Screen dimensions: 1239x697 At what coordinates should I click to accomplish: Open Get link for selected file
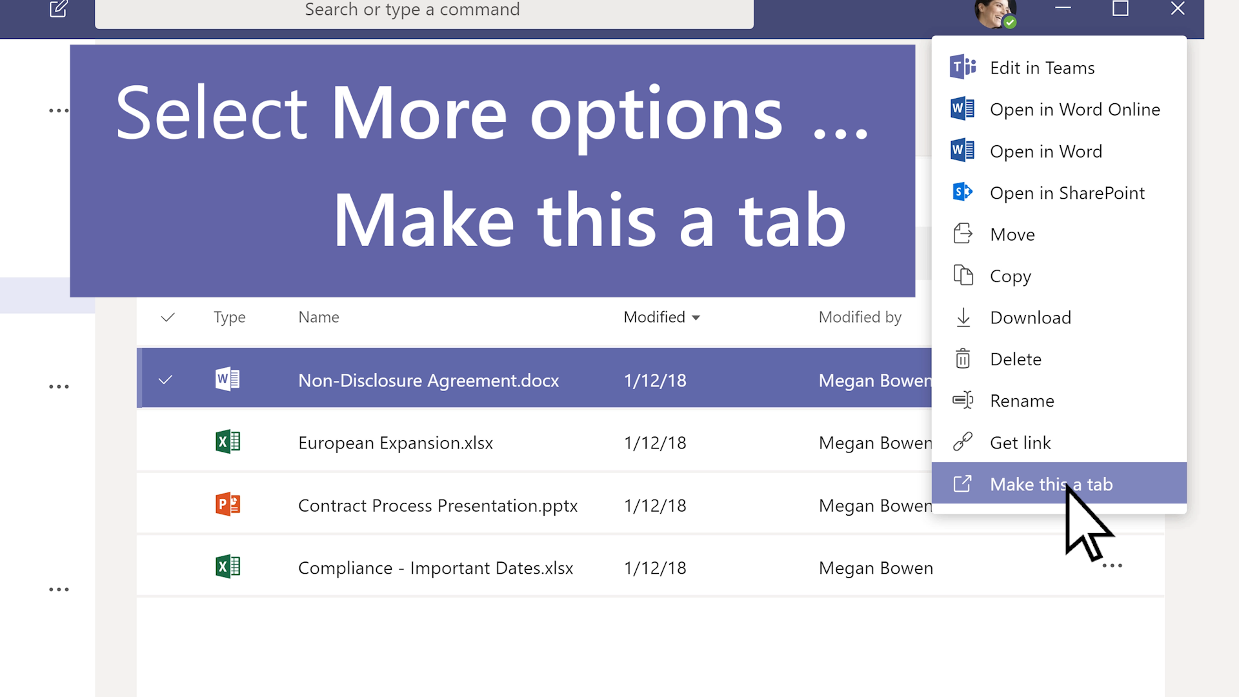pyautogui.click(x=1020, y=441)
